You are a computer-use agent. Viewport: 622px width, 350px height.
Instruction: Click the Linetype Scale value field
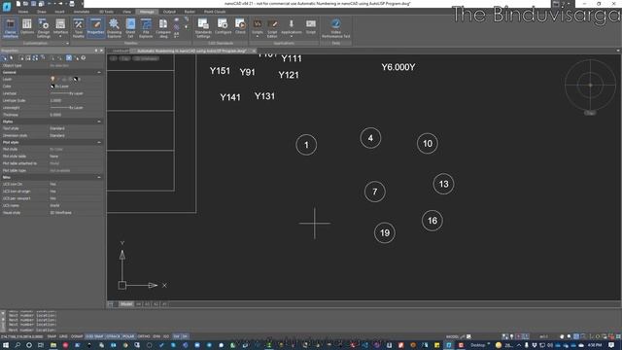pos(76,100)
